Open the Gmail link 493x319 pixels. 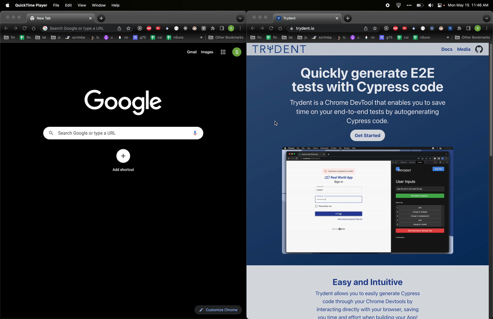click(192, 52)
